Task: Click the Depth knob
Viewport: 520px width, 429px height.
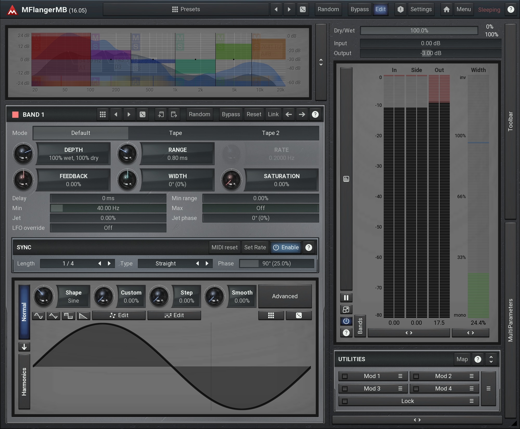Action: (x=23, y=153)
